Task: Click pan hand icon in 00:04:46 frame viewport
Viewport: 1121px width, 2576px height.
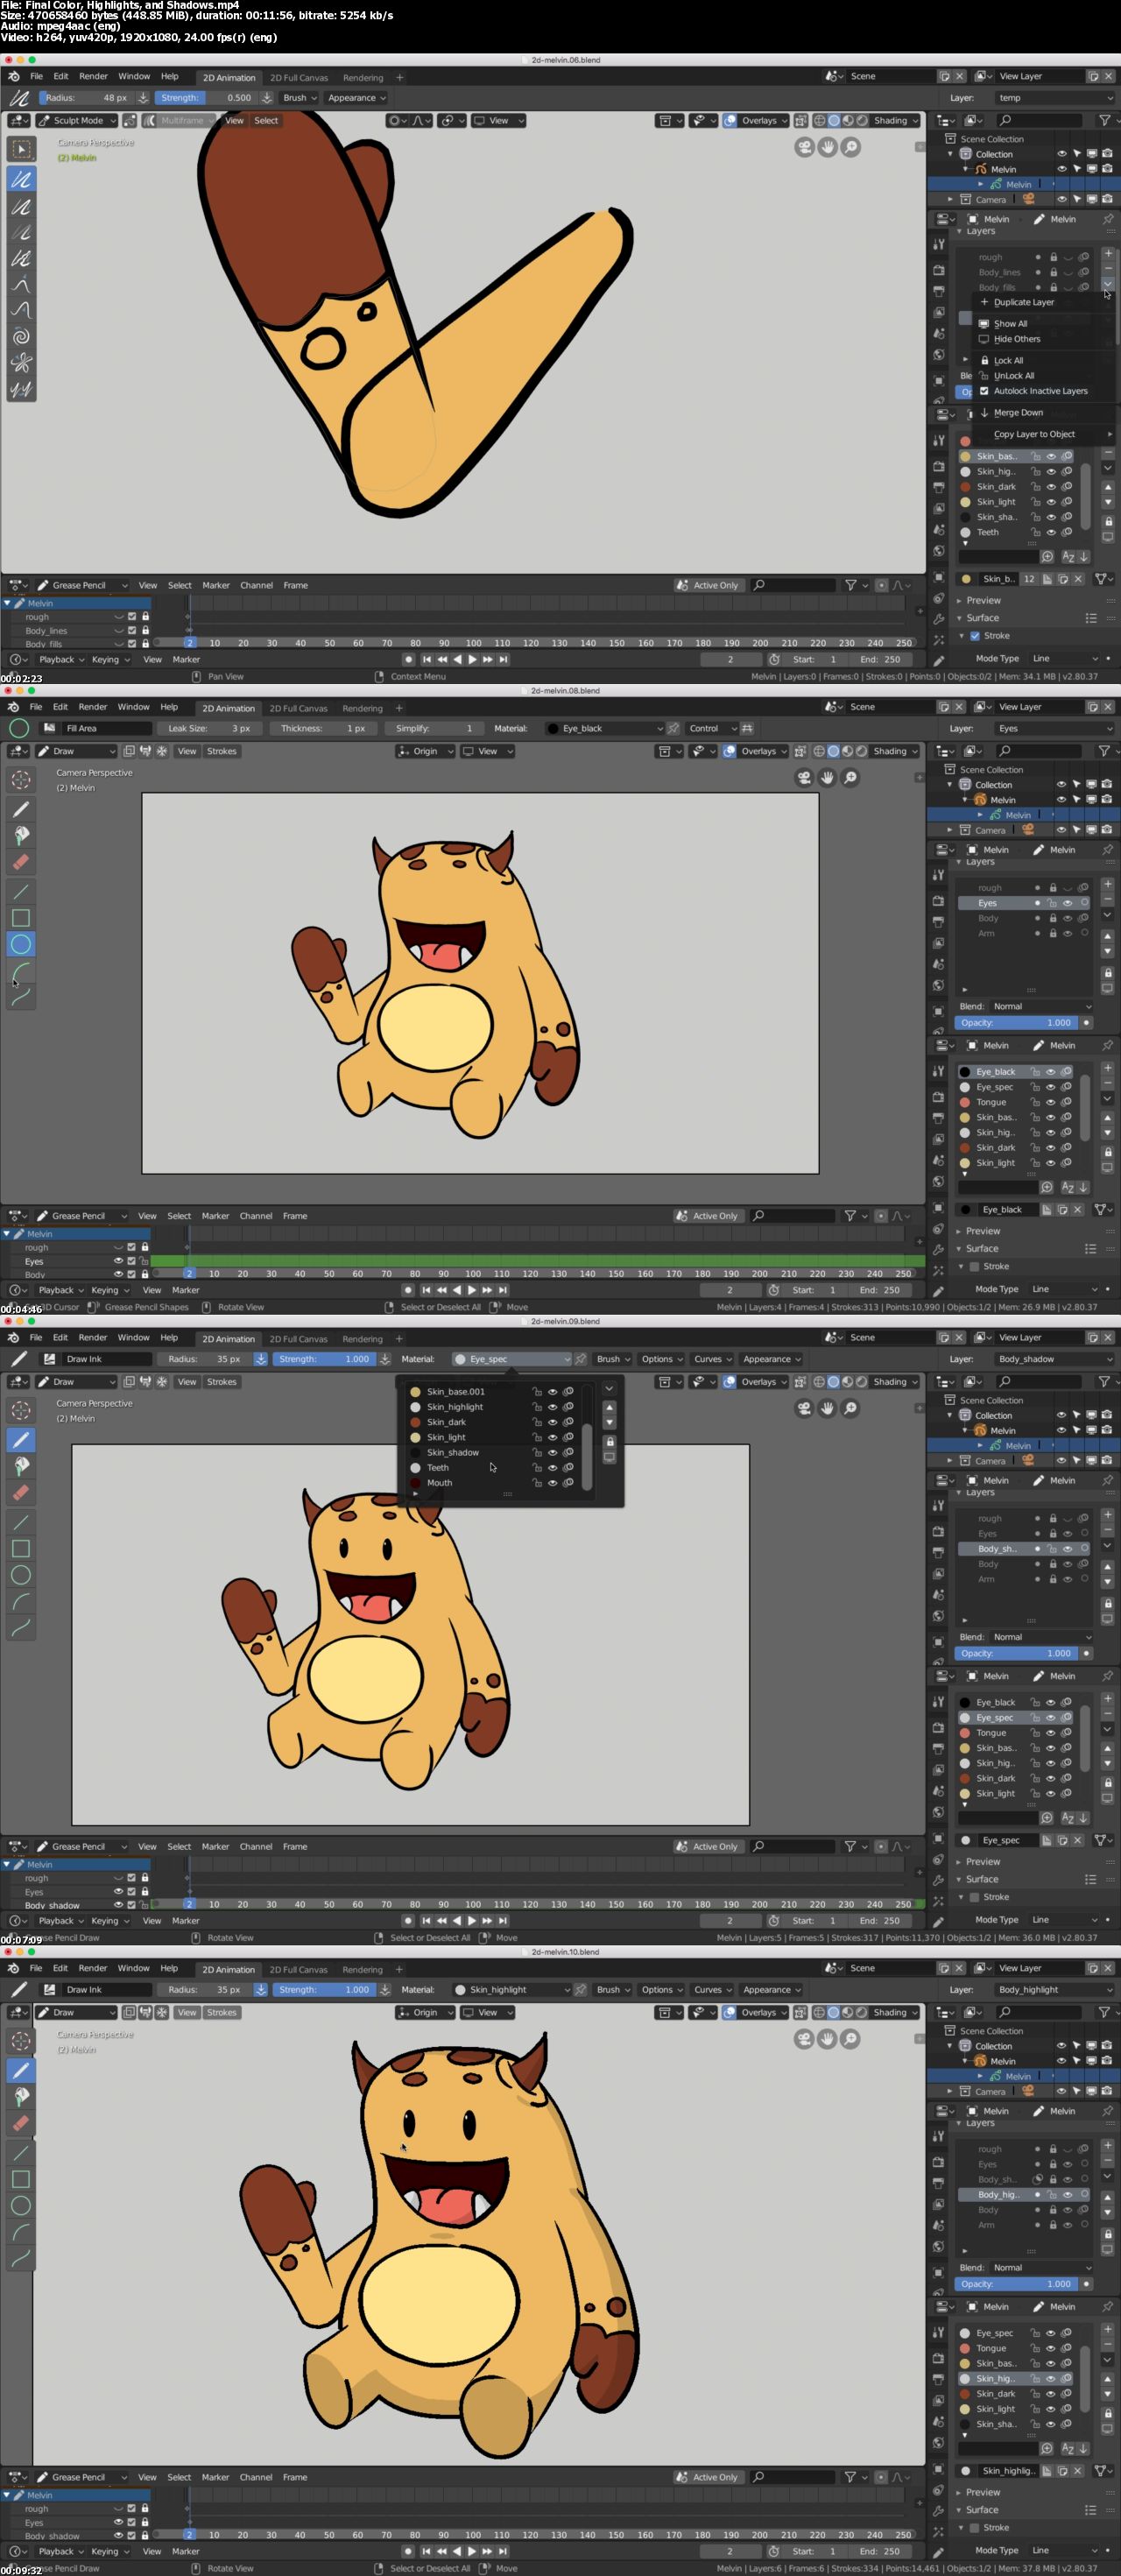Action: (x=827, y=777)
